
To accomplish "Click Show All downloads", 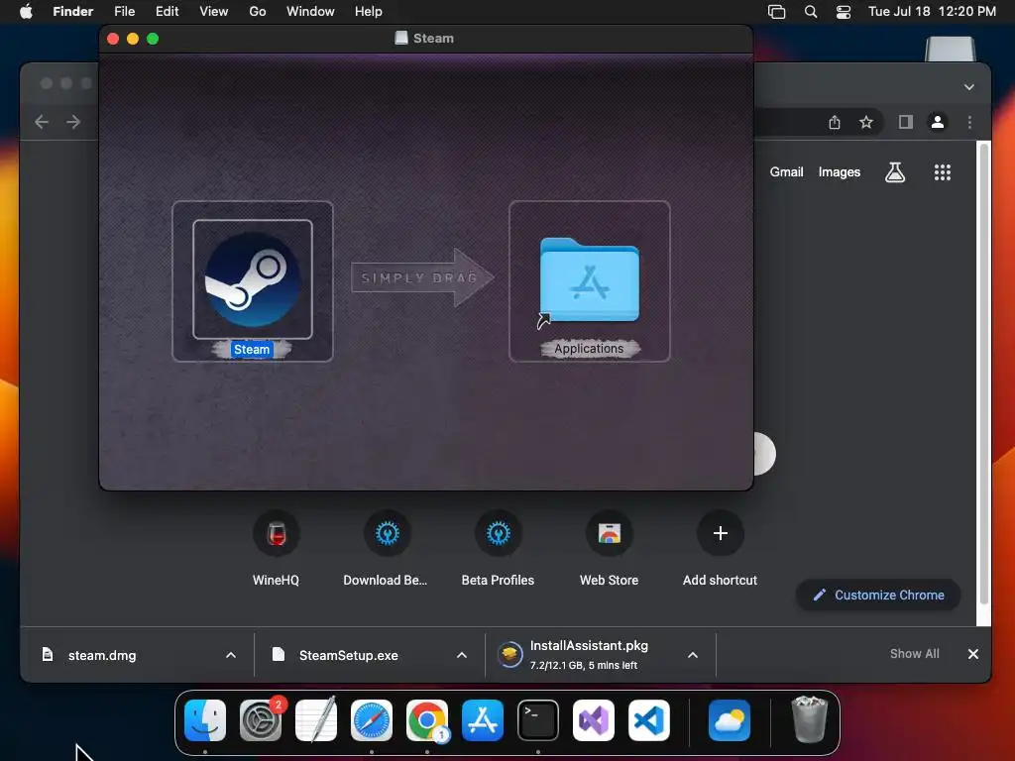I will pos(914,654).
